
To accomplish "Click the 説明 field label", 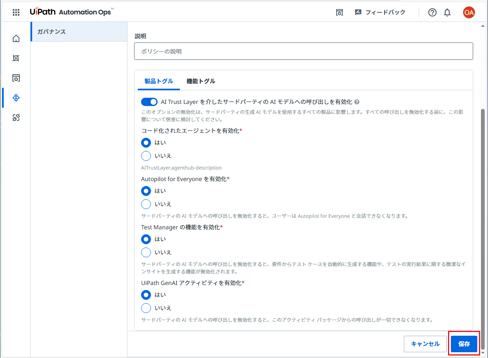I will pos(140,36).
